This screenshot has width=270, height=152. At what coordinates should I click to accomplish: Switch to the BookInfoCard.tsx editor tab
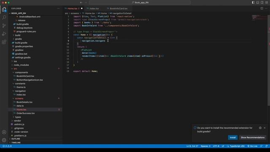[x=119, y=8]
